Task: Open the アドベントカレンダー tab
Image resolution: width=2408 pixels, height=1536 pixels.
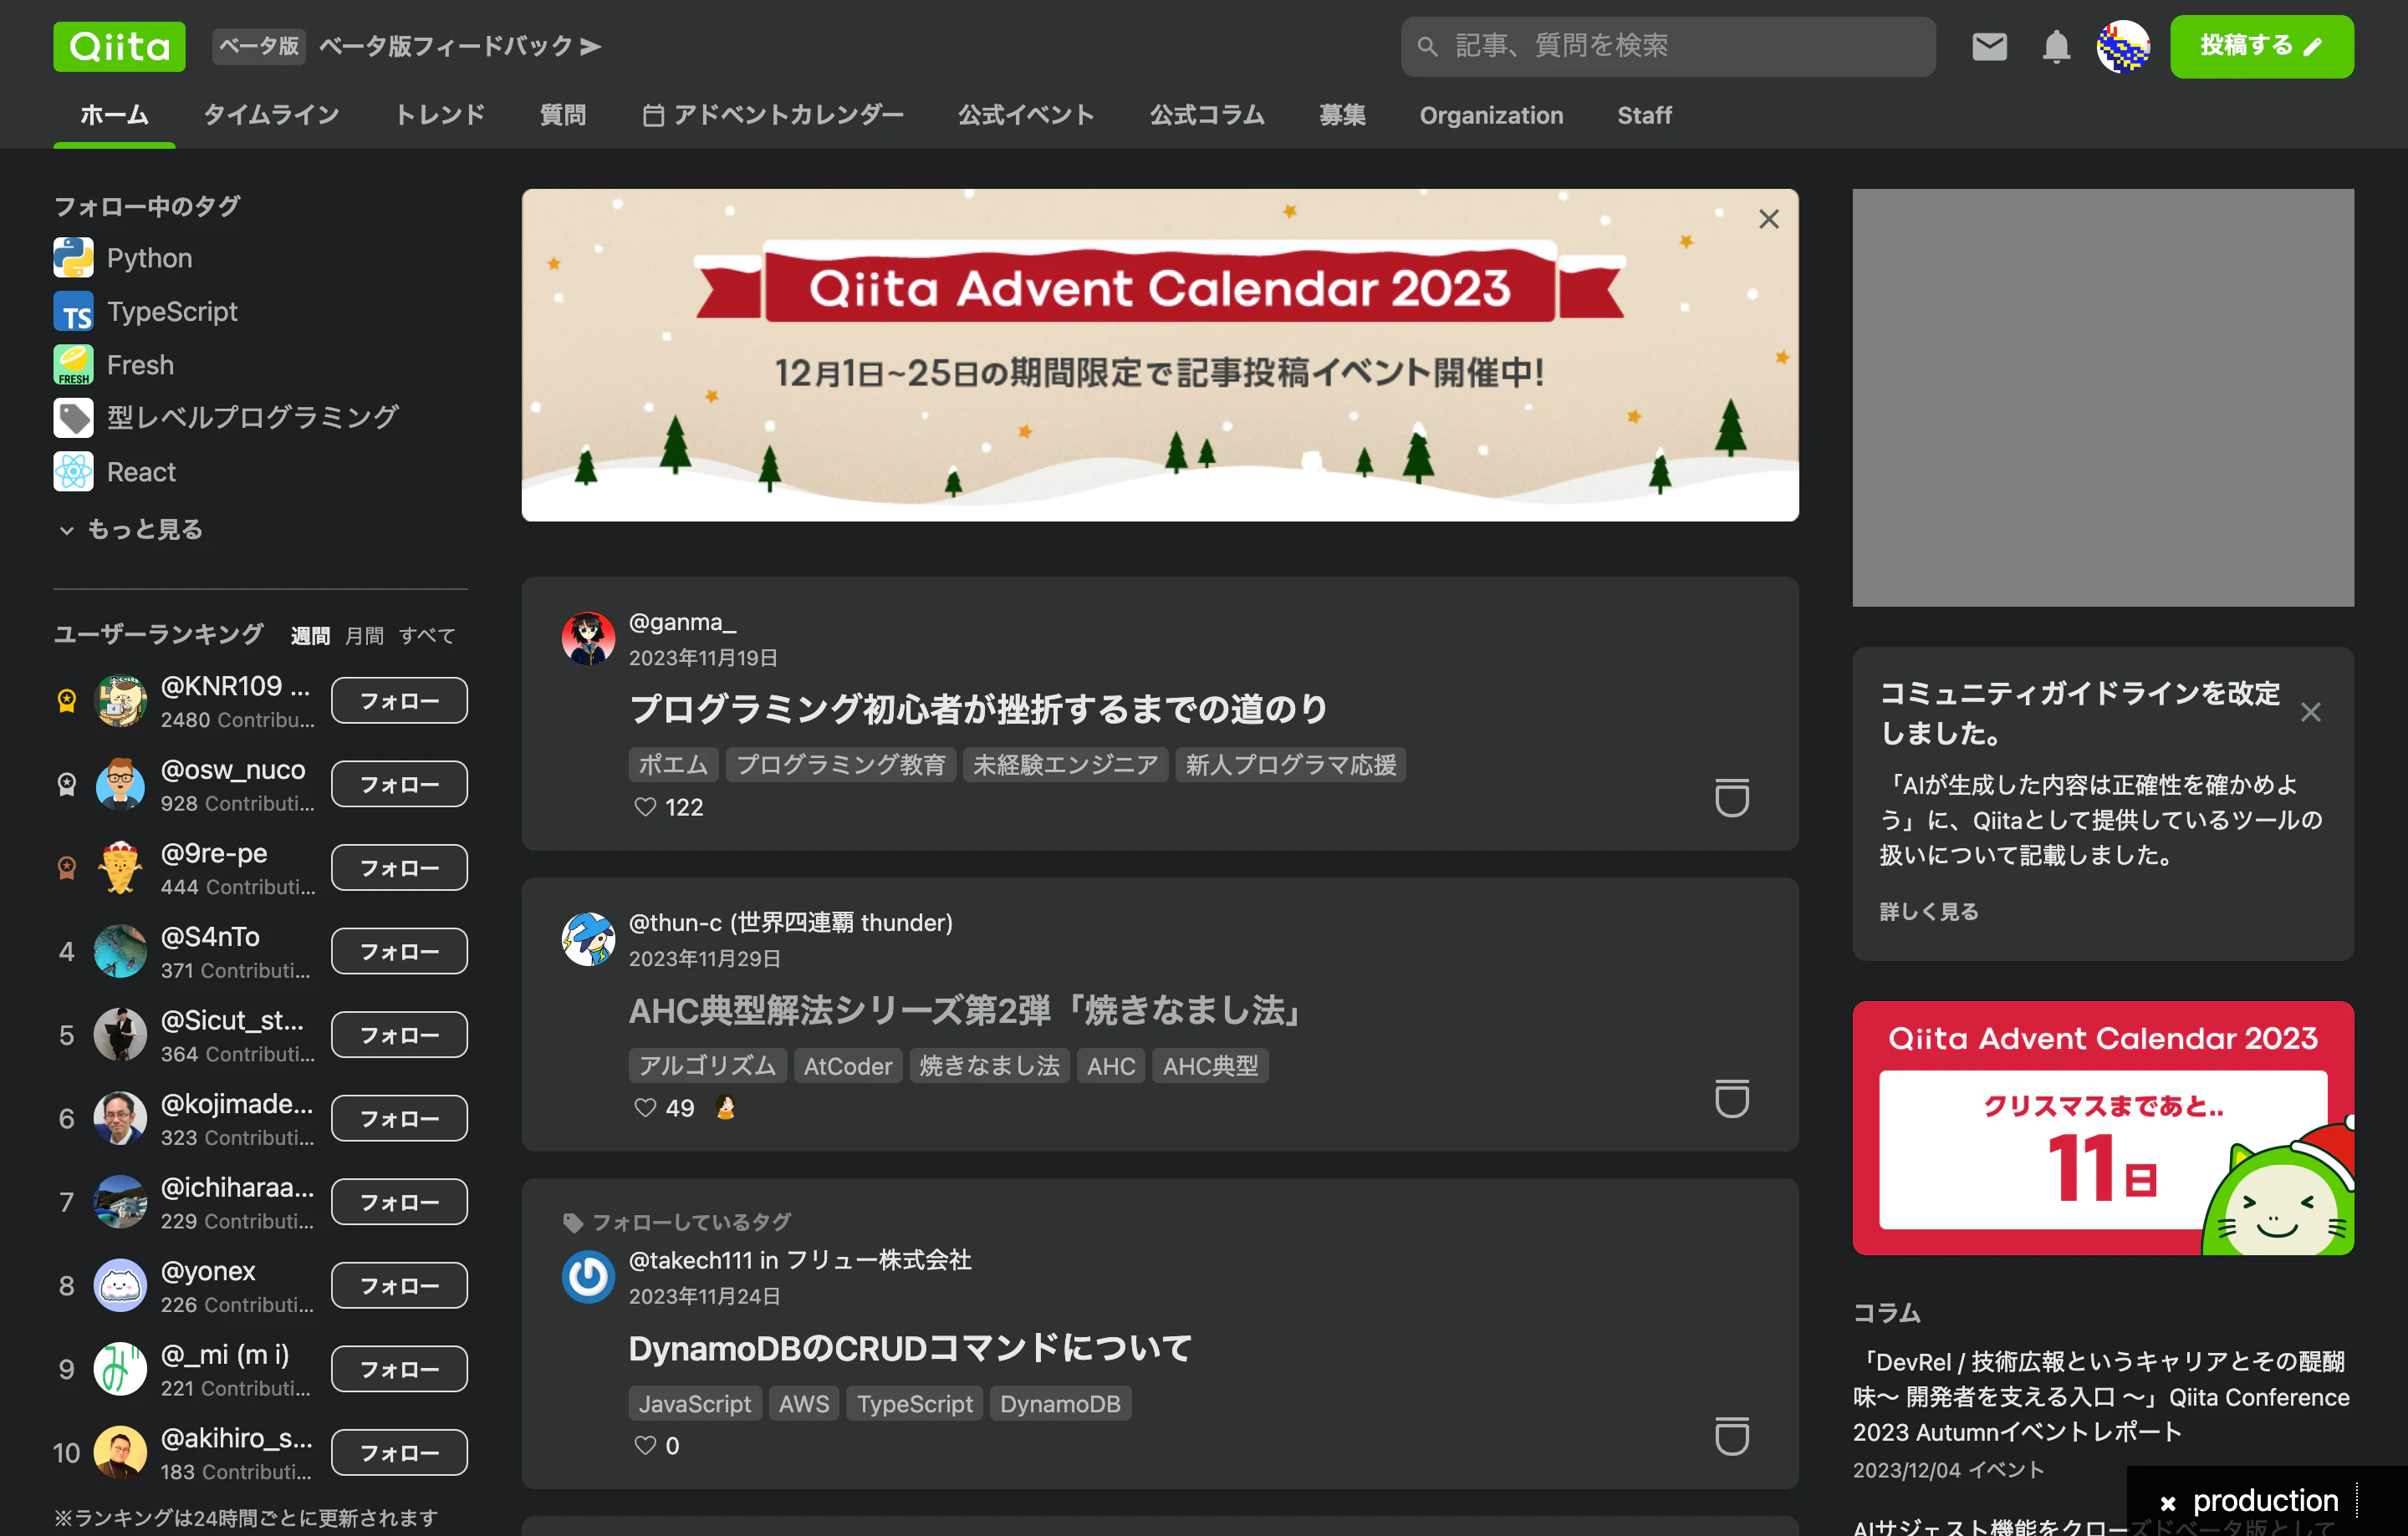Action: (773, 115)
